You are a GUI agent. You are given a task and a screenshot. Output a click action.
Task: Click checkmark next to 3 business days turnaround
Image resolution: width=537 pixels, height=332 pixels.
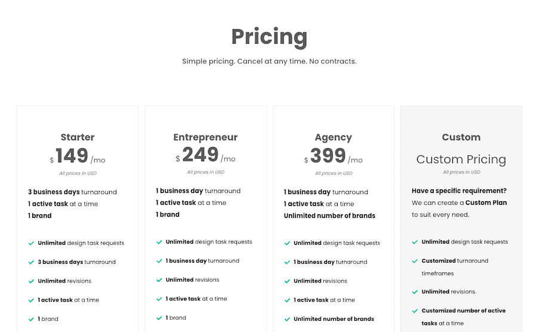pos(31,262)
